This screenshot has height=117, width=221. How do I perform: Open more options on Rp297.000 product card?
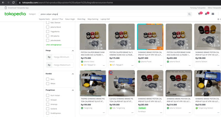point(161,66)
